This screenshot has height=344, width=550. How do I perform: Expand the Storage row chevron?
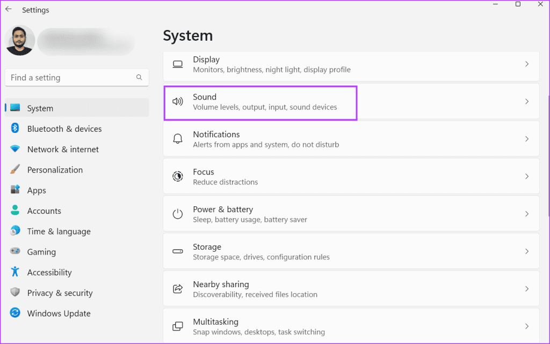[x=526, y=251]
